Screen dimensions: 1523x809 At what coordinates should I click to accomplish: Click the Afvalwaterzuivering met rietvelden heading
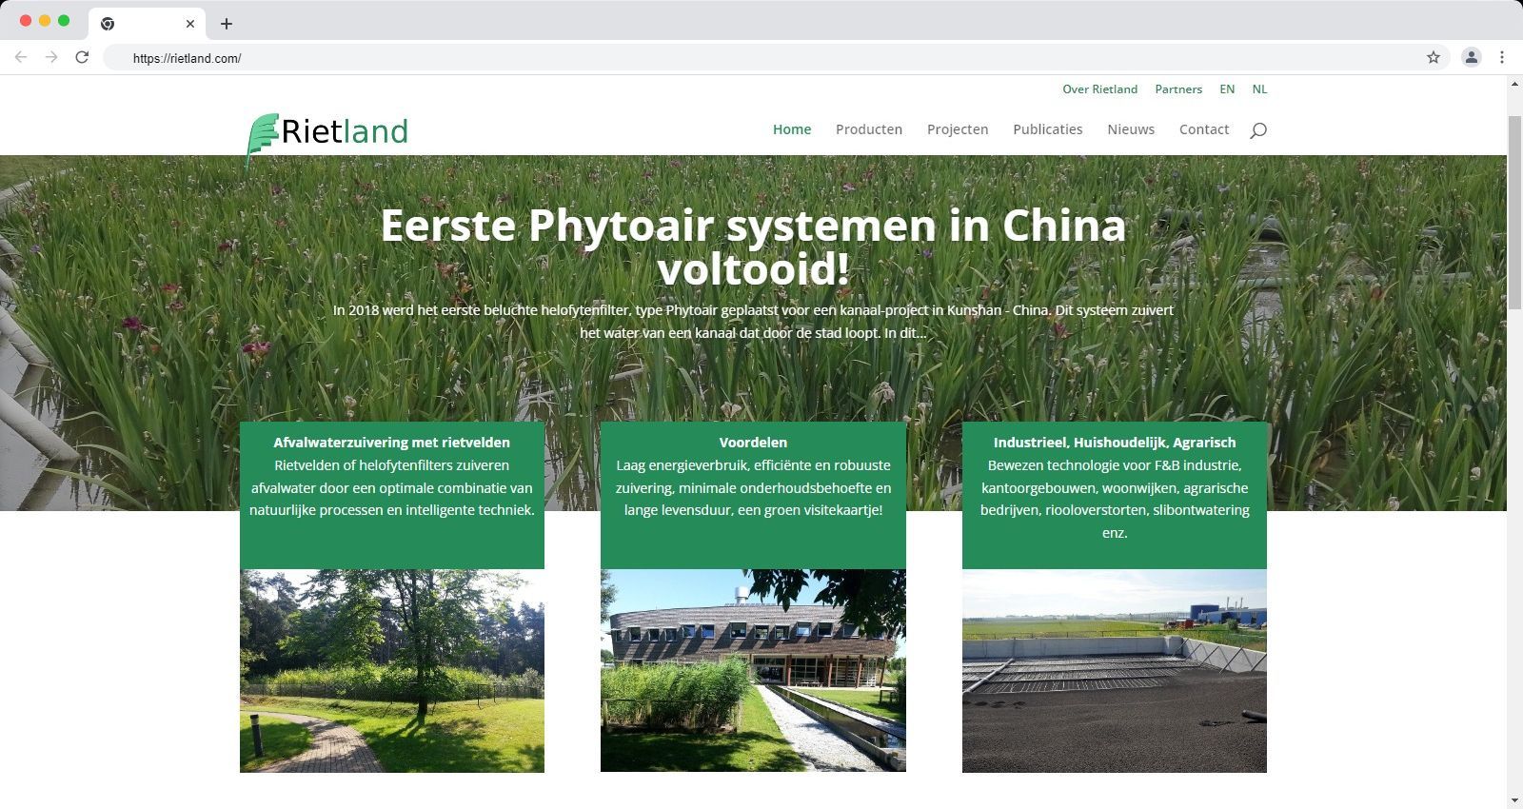(x=392, y=443)
